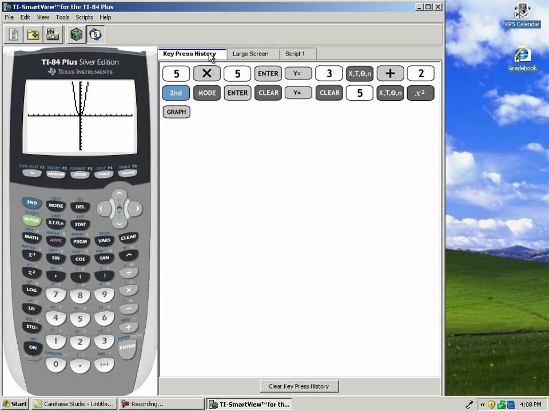Hit the calculator's ON key
Image resolution: width=549 pixels, height=412 pixels.
coord(33,347)
